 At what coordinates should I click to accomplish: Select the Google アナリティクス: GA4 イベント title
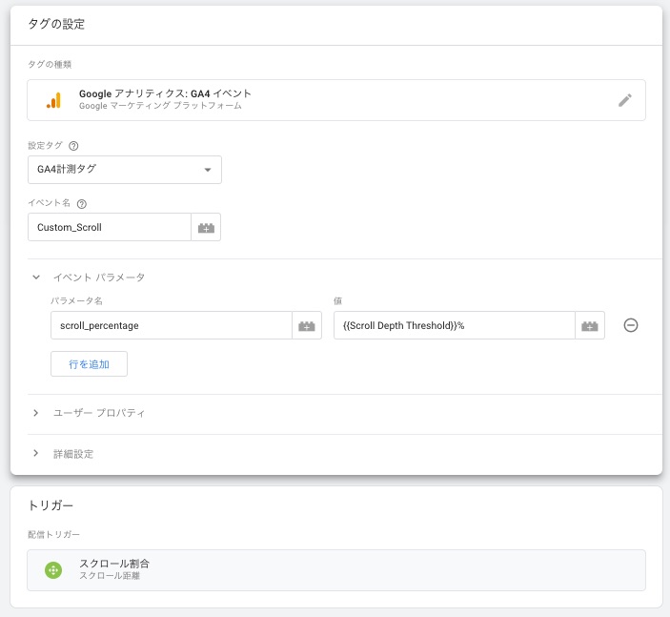[x=165, y=93]
